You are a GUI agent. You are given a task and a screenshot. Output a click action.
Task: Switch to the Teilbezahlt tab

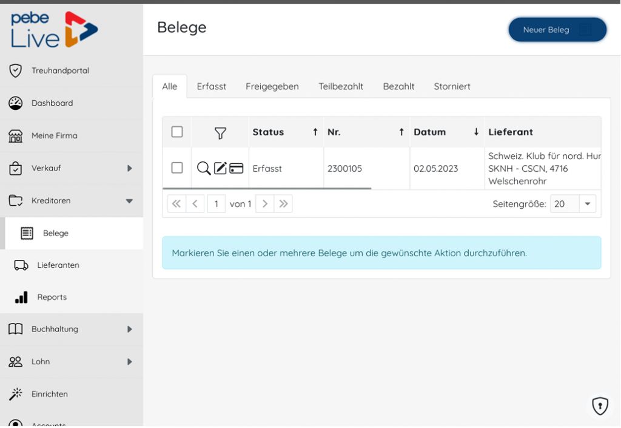pyautogui.click(x=341, y=86)
